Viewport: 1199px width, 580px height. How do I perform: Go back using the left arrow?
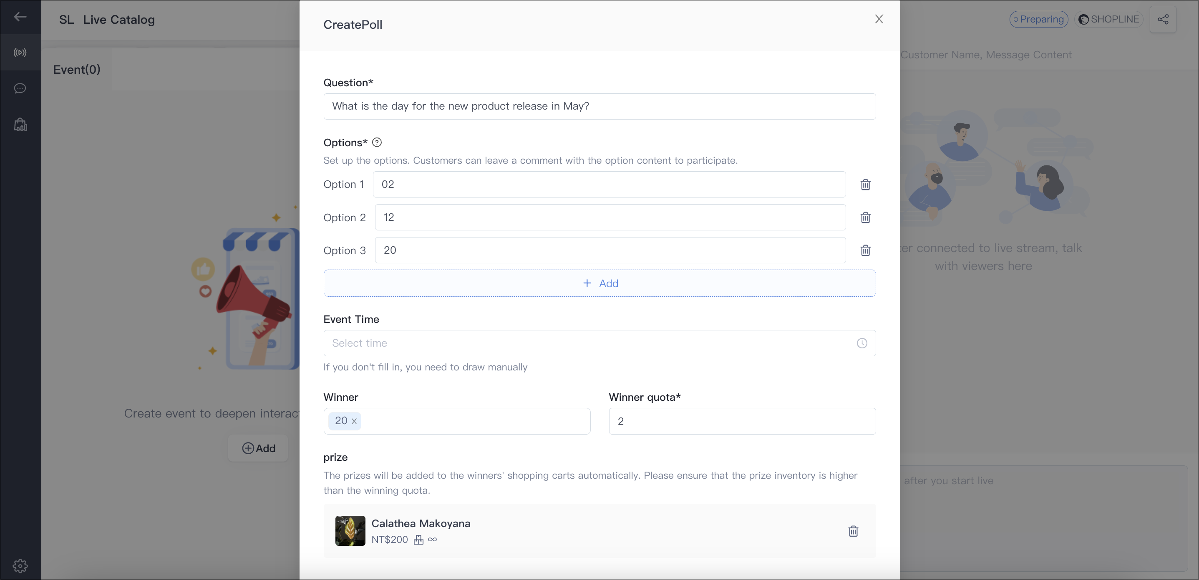(x=20, y=17)
